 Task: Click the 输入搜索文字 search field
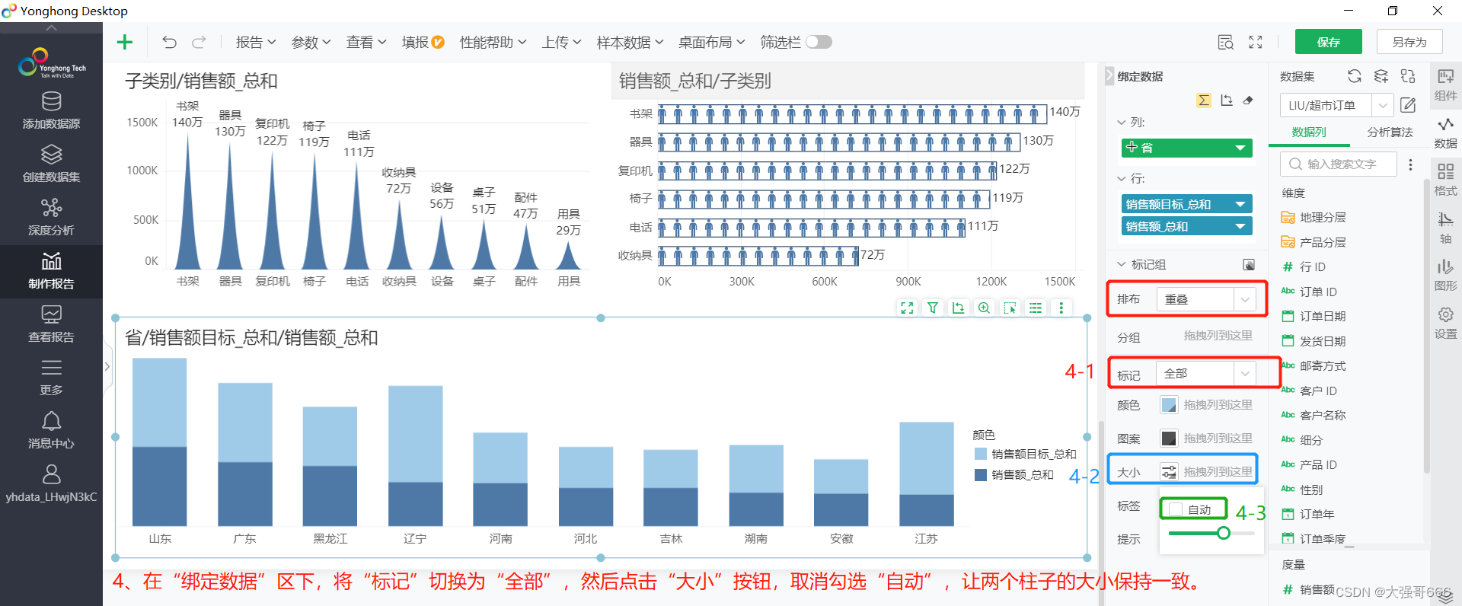pyautogui.click(x=1339, y=164)
